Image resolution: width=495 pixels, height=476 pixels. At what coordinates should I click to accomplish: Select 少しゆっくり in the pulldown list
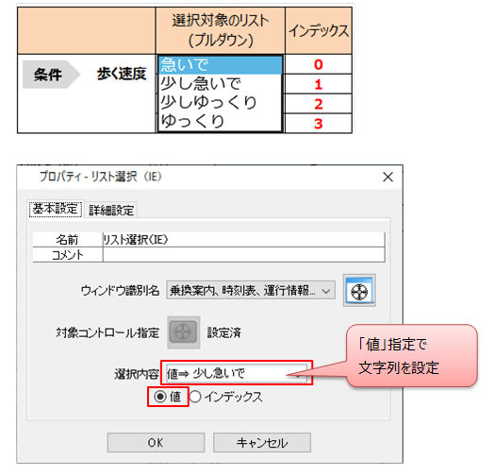tap(220, 102)
